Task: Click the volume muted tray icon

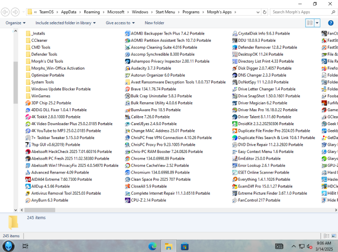Action: 309,247
